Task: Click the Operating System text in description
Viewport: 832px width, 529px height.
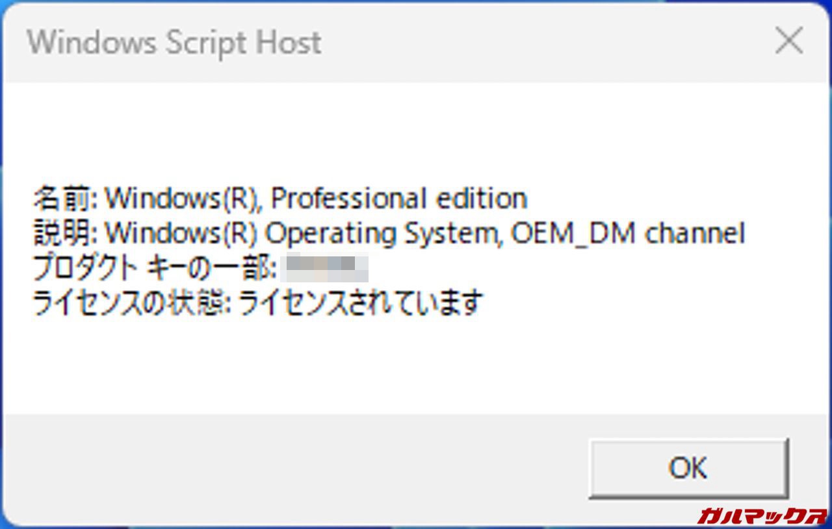Action: [383, 234]
